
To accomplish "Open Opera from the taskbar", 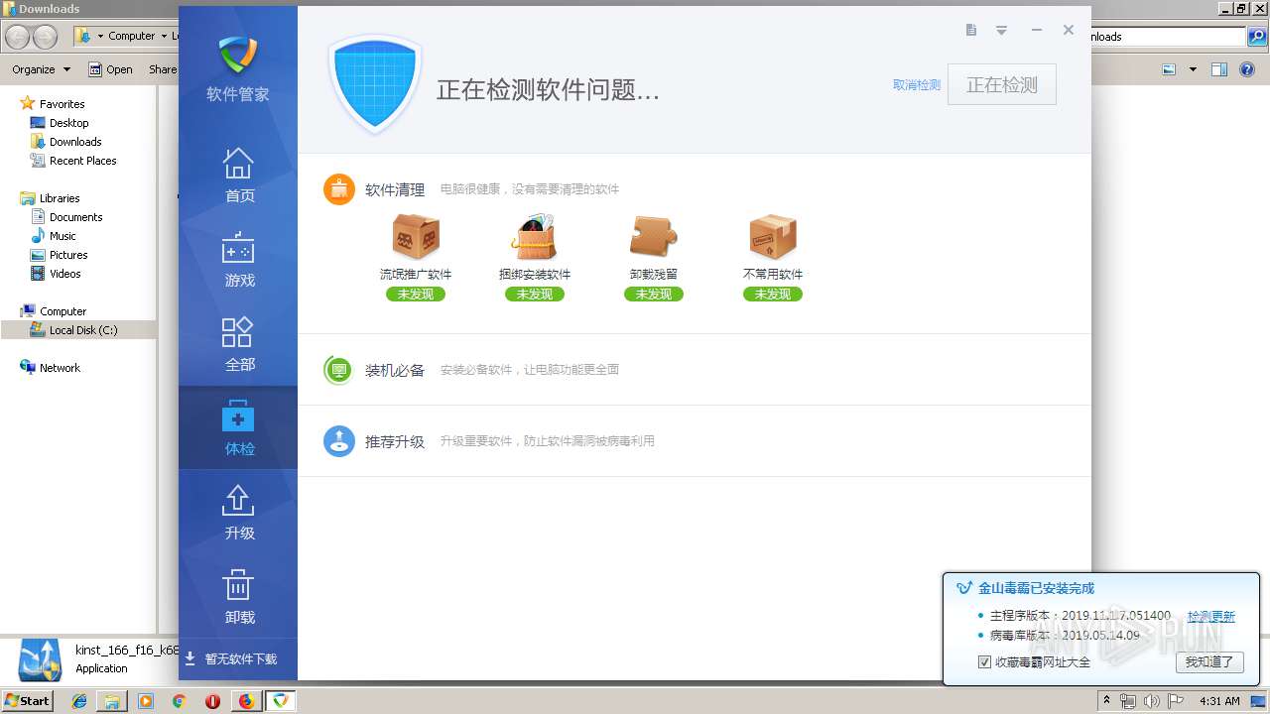I will 212,701.
